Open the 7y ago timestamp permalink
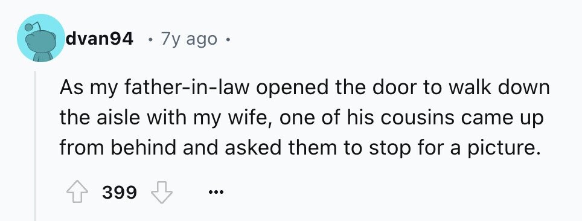The width and height of the screenshot is (582, 221). click(x=189, y=39)
